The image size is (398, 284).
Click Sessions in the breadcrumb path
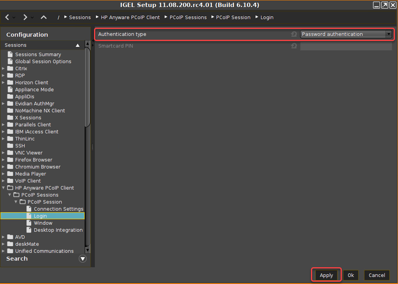pyautogui.click(x=80, y=17)
